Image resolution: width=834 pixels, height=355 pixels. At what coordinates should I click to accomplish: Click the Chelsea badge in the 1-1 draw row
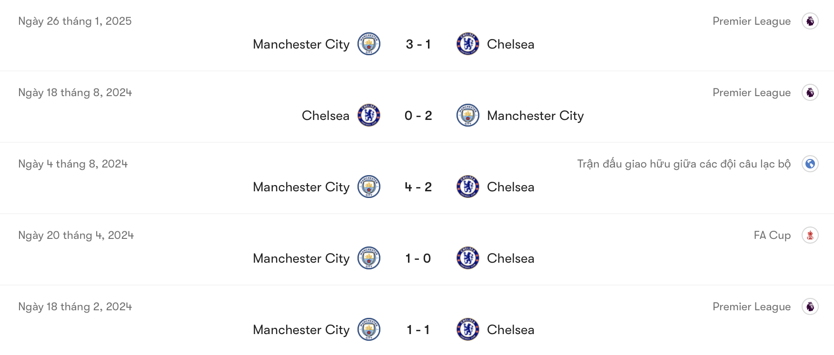click(x=467, y=329)
